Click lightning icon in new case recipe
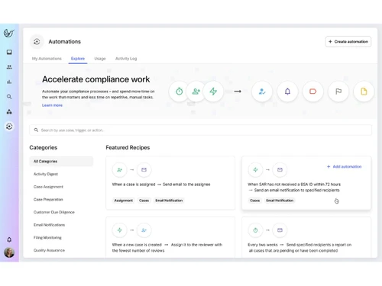 119,230
